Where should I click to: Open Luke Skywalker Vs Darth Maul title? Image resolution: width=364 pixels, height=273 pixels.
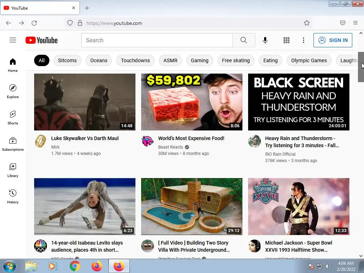tap(85, 138)
